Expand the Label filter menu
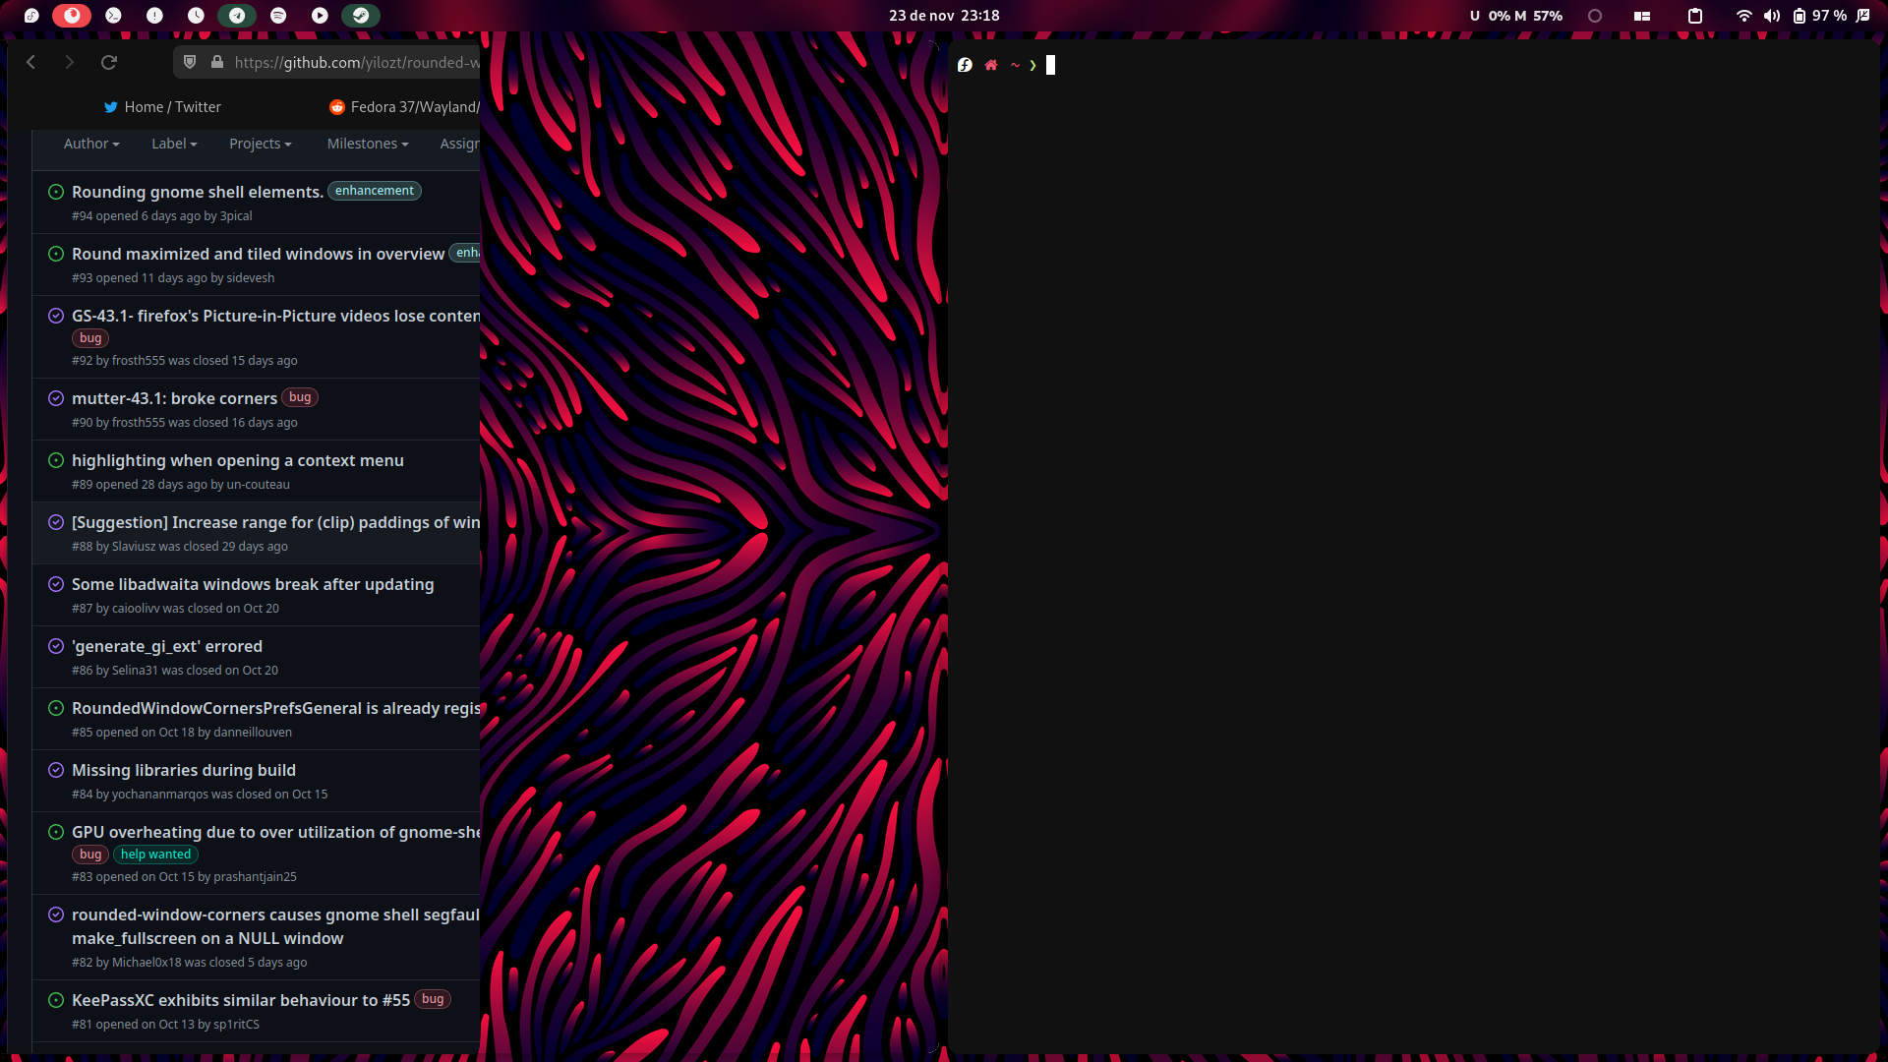Viewport: 1888px width, 1062px height. coord(173,144)
